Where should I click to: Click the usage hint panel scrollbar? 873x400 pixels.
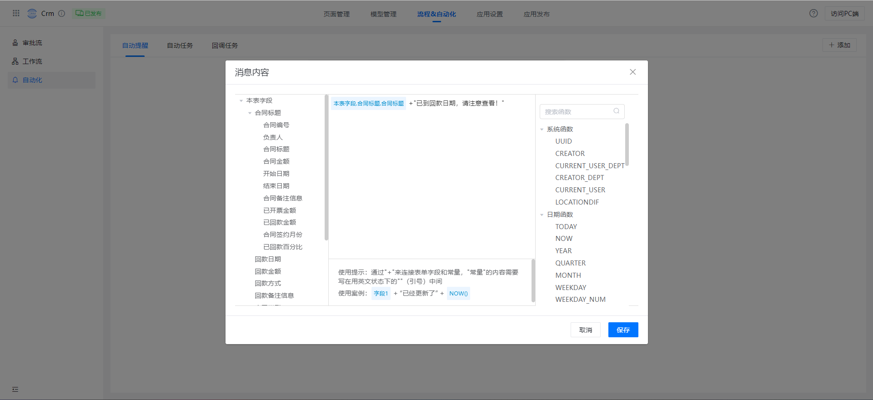pos(533,280)
